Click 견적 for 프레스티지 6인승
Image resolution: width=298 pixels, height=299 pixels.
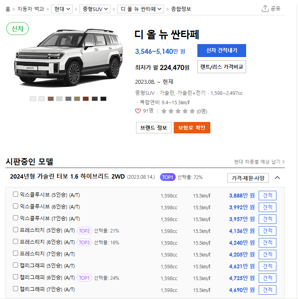click(x=267, y=243)
